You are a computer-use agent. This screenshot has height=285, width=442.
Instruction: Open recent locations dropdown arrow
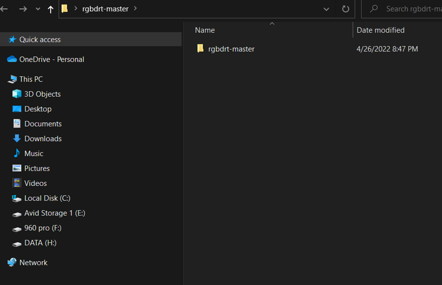38,9
